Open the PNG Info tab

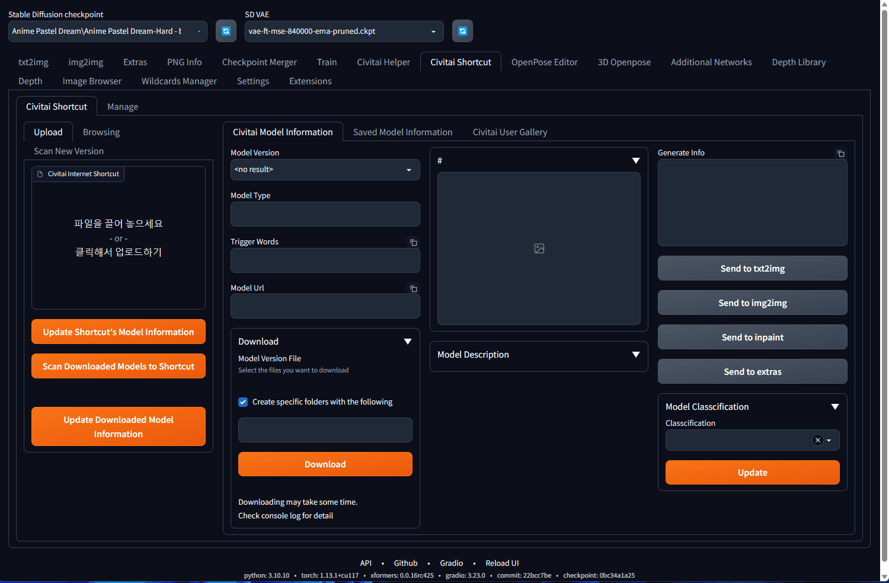(184, 62)
